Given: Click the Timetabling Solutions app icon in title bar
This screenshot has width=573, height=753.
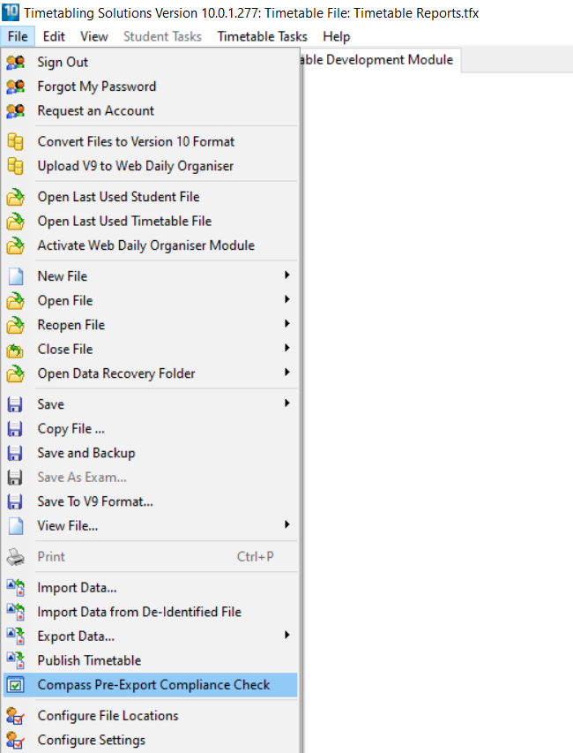Looking at the screenshot, I should pyautogui.click(x=11, y=11).
